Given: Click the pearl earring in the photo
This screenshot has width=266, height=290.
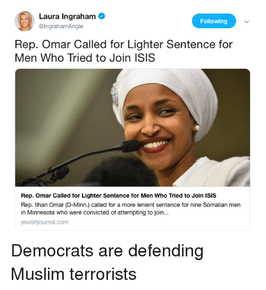Looking at the screenshot, I should 197,127.
